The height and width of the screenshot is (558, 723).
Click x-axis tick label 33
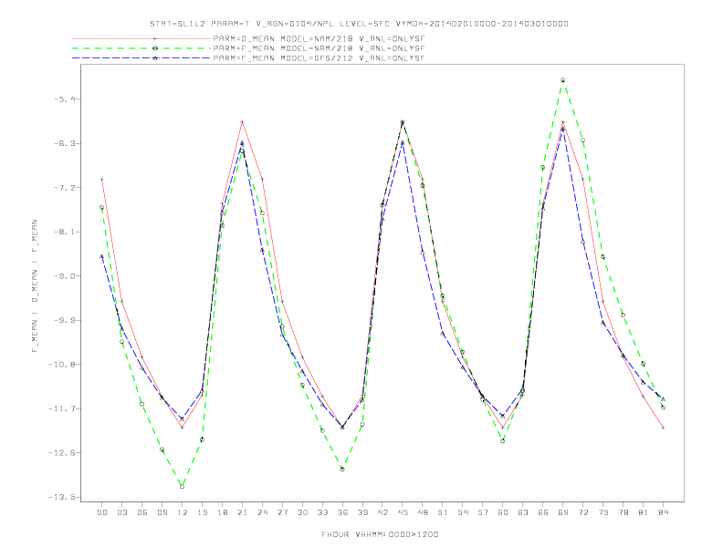point(322,512)
